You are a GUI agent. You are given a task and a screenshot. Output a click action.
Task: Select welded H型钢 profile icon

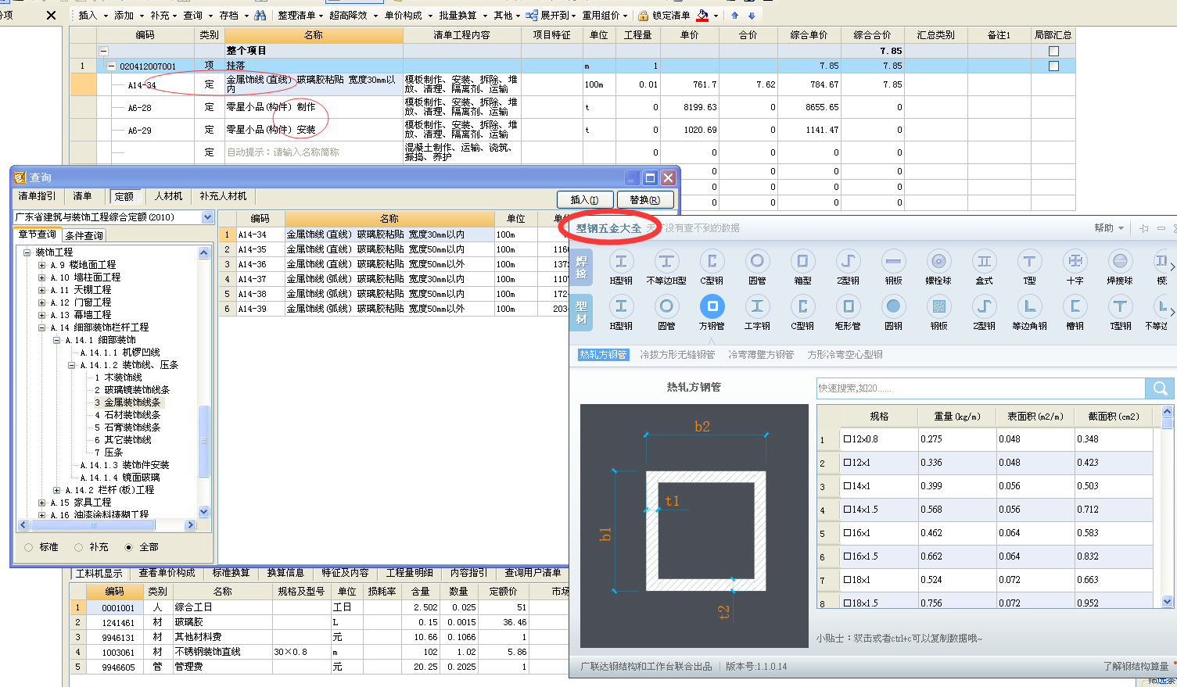621,261
